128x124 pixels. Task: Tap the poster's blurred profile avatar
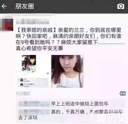7,25
